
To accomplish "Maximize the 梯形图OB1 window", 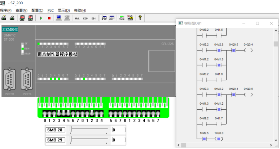I will tap(257, 23).
